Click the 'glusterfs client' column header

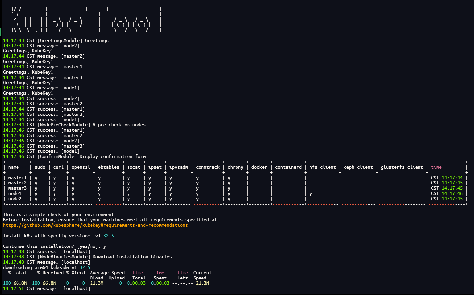click(x=402, y=167)
